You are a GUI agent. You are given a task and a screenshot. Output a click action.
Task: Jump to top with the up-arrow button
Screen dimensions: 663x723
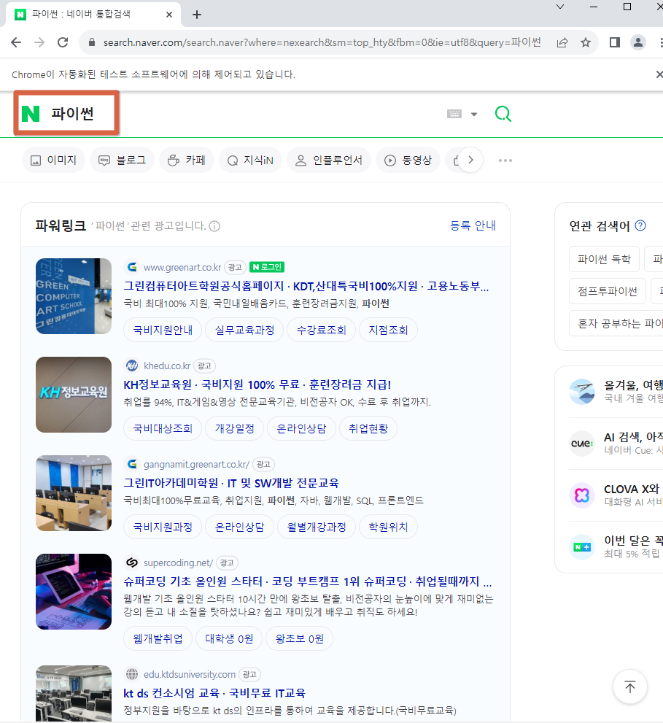click(629, 687)
